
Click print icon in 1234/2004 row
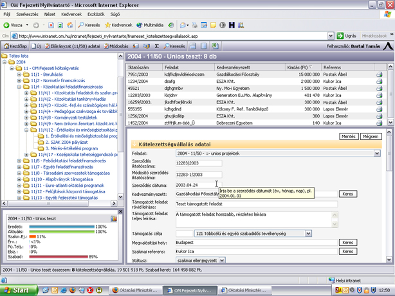click(x=379, y=82)
